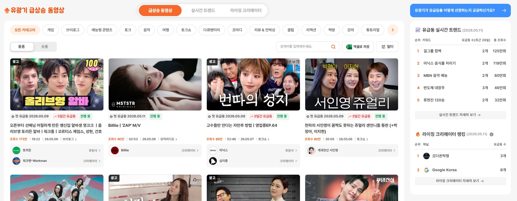
Task: Open the 토크쇼 link under 서인영 video
Action: [362, 139]
